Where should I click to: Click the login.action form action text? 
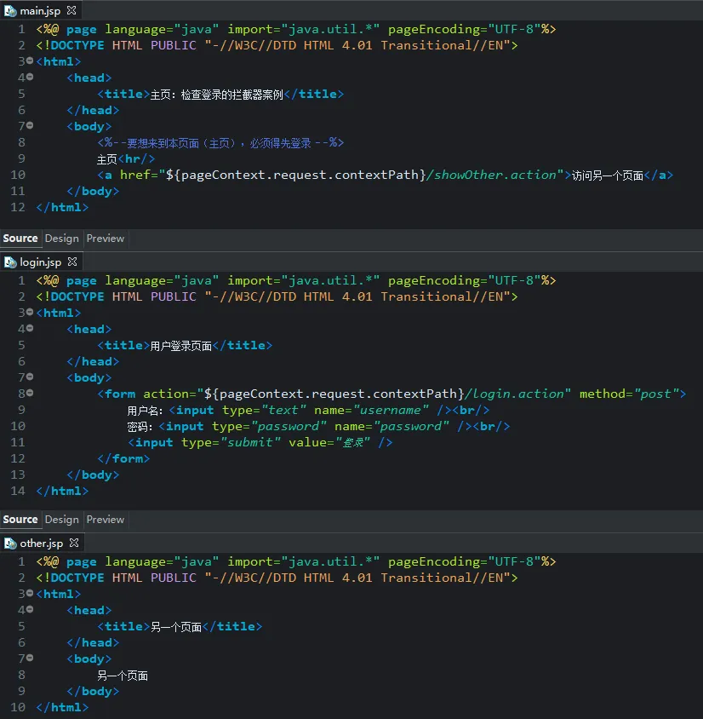click(x=517, y=394)
